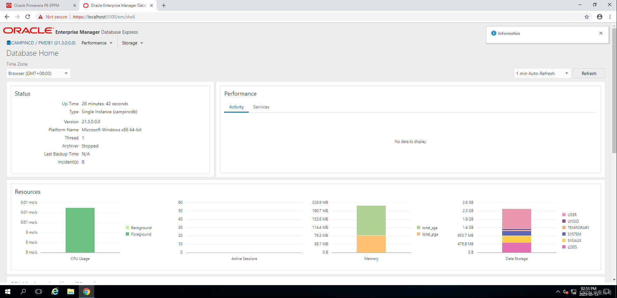Click the Oracle logo
The height and width of the screenshot is (298, 617).
[28, 31]
